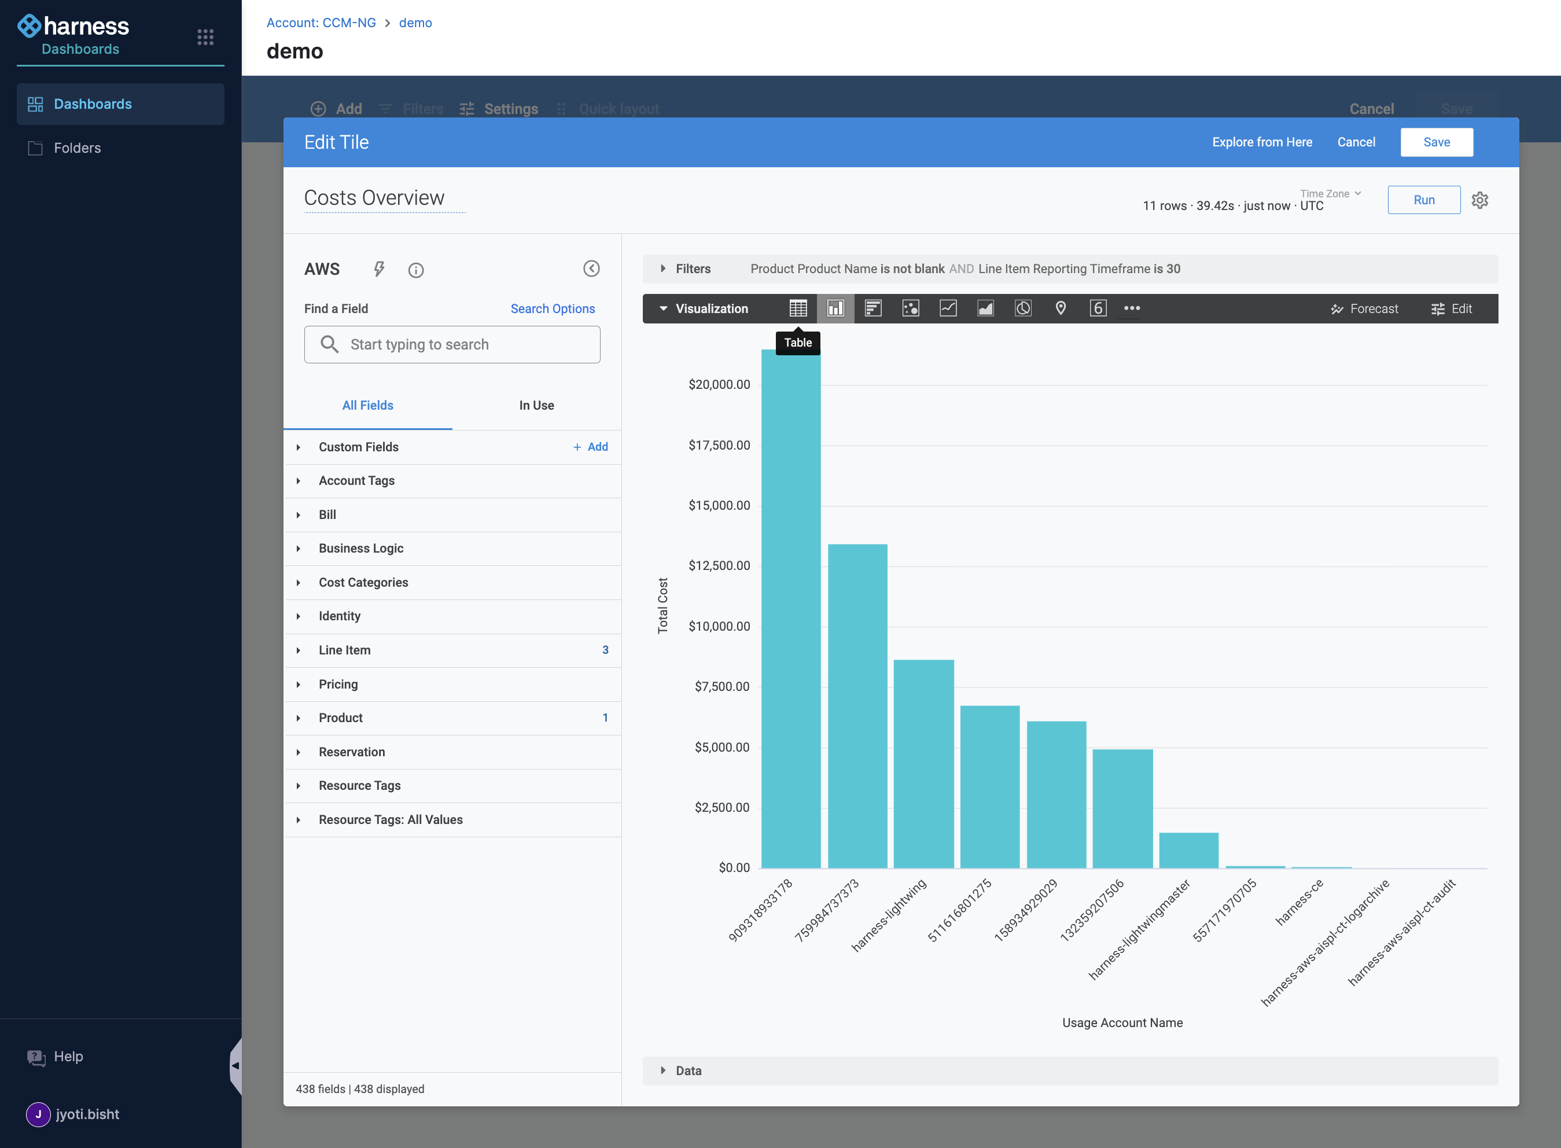Image resolution: width=1561 pixels, height=1148 pixels.
Task: Select the Scatterplot visualization icon
Action: [910, 308]
